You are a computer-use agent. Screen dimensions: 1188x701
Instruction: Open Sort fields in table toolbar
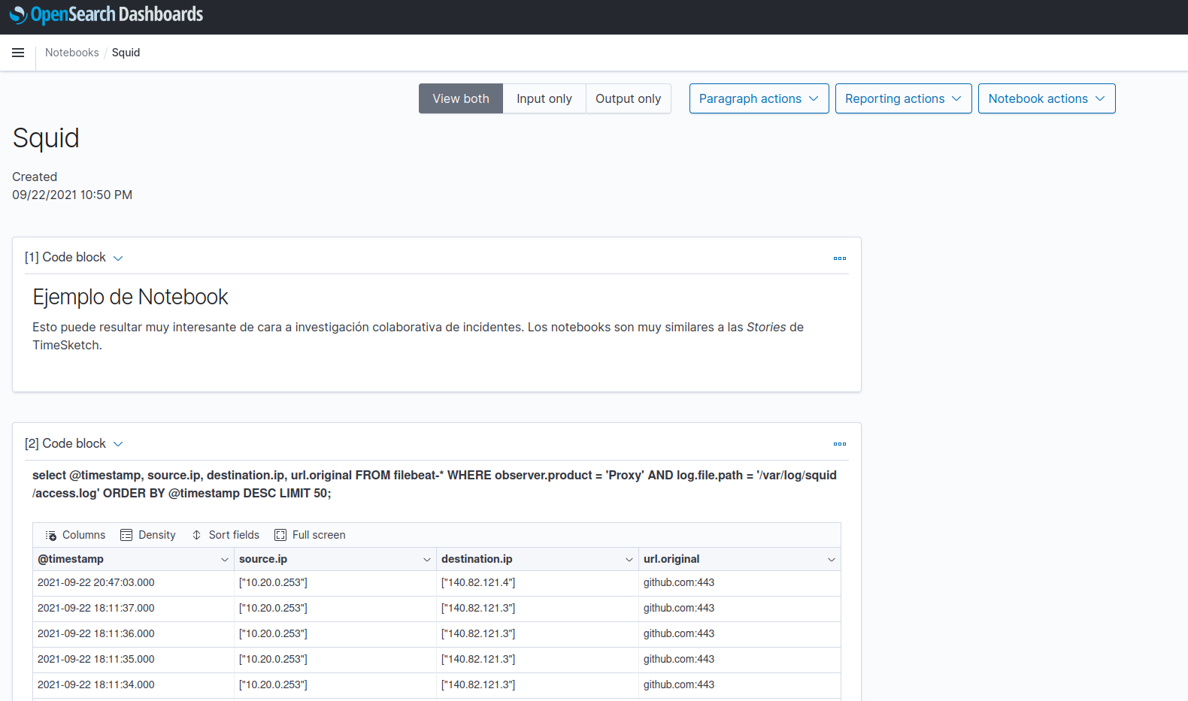(x=226, y=535)
